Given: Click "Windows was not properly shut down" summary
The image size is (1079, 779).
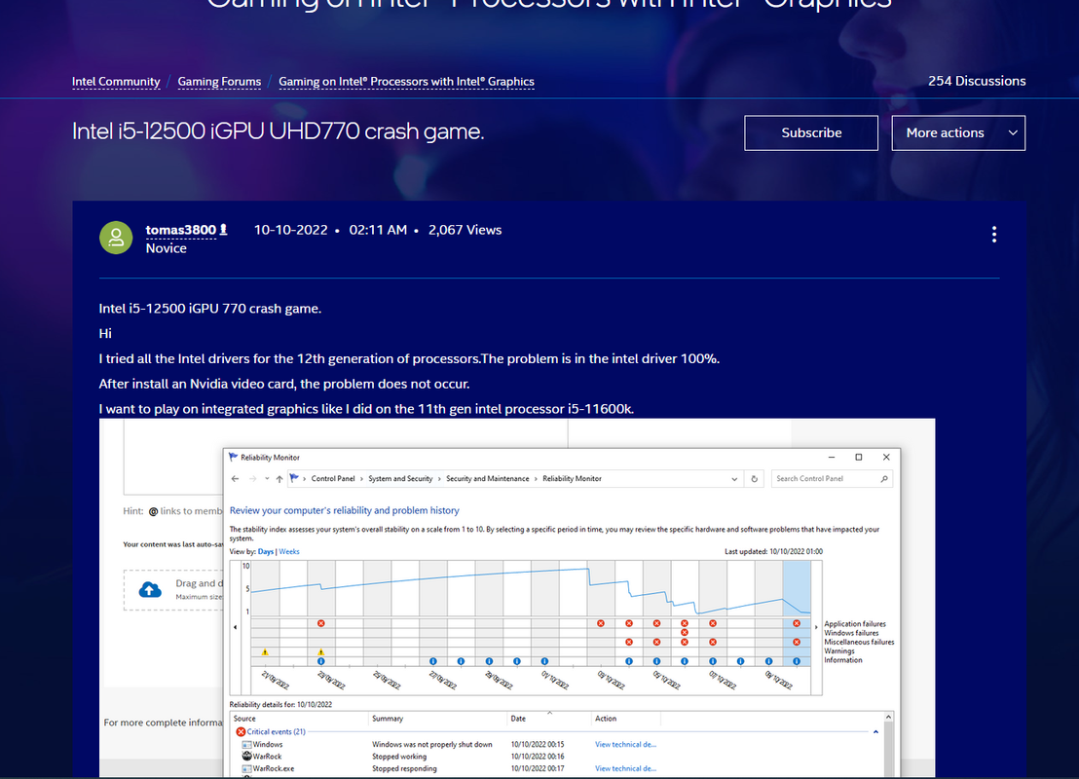Looking at the screenshot, I should tap(432, 745).
